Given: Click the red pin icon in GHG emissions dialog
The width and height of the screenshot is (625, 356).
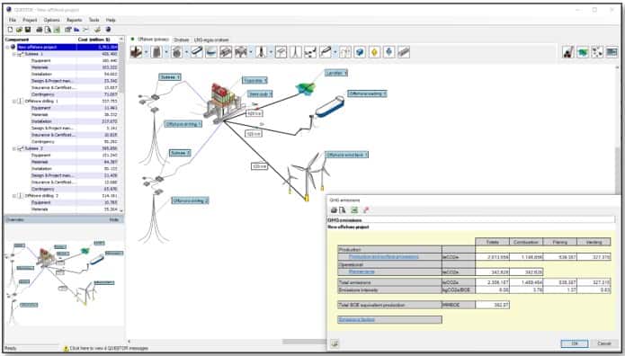Looking at the screenshot, I should coord(366,210).
